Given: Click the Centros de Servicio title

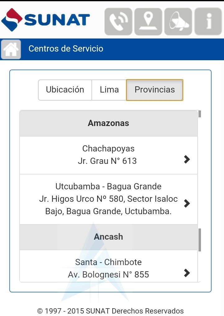Looking at the screenshot, I should tap(66, 49).
